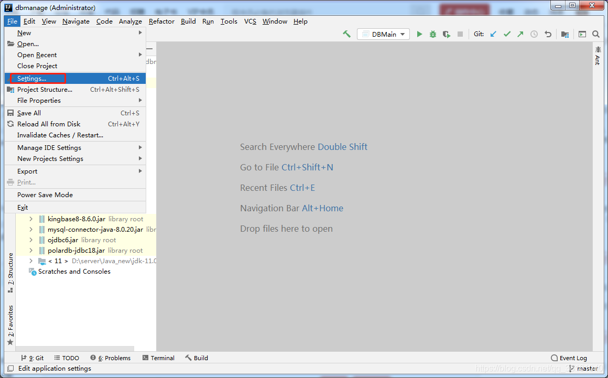Expand File Properties submenu
The height and width of the screenshot is (378, 608).
click(75, 101)
